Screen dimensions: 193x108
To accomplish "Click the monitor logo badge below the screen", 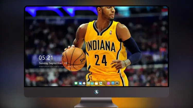I will tap(97, 92).
